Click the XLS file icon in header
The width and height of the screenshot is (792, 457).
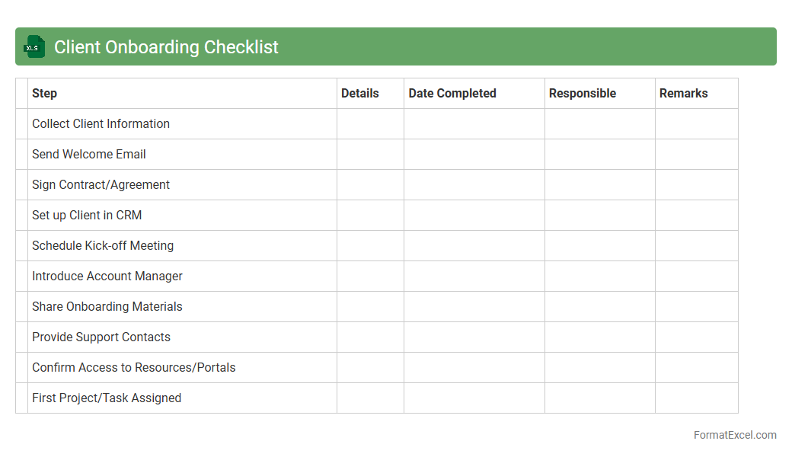point(34,47)
